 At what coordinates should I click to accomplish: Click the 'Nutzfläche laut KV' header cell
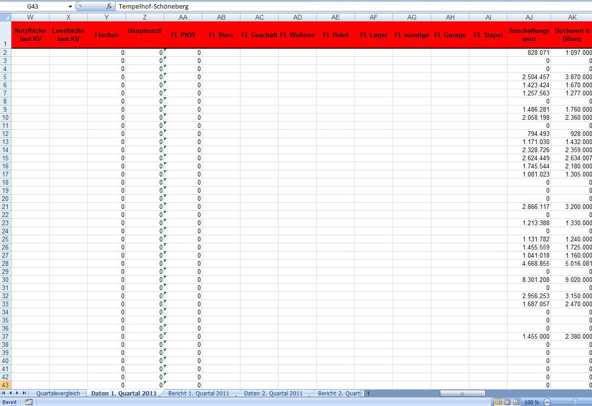pos(31,35)
